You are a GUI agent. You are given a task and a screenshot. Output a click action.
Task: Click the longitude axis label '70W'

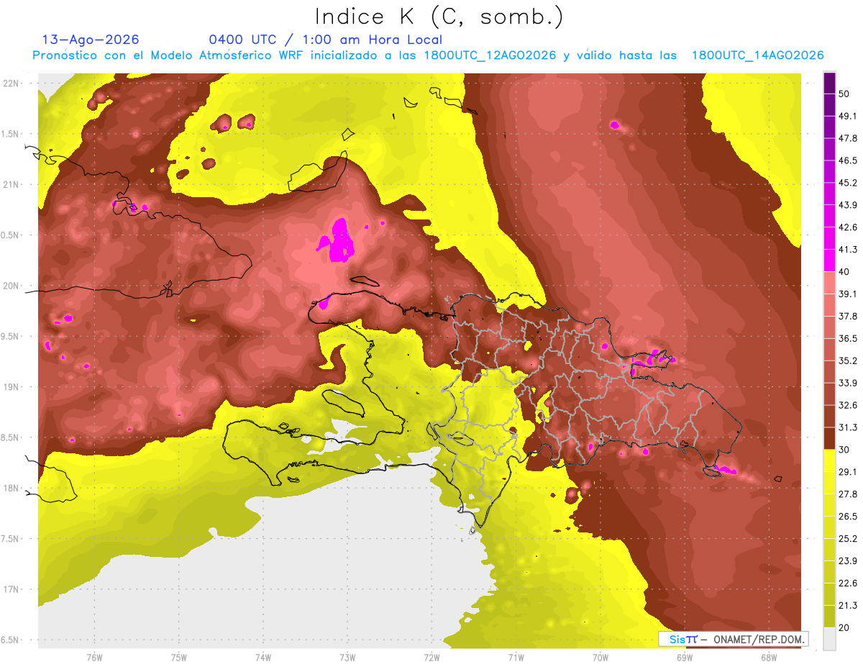(600, 656)
